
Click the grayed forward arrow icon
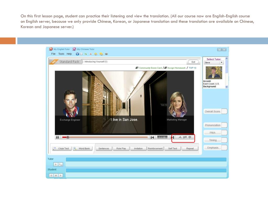81,54
